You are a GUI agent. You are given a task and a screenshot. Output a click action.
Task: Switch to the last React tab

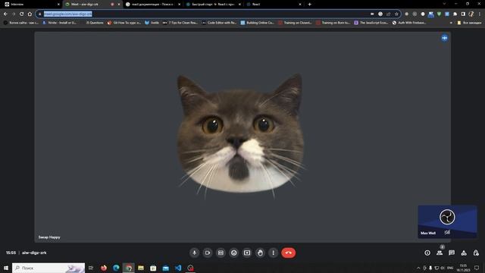pyautogui.click(x=274, y=5)
